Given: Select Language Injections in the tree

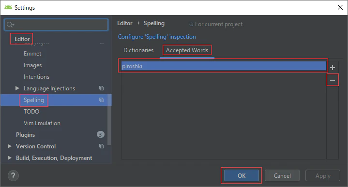Looking at the screenshot, I should click(x=49, y=88).
